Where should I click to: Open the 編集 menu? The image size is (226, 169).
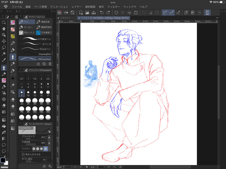[28, 7]
